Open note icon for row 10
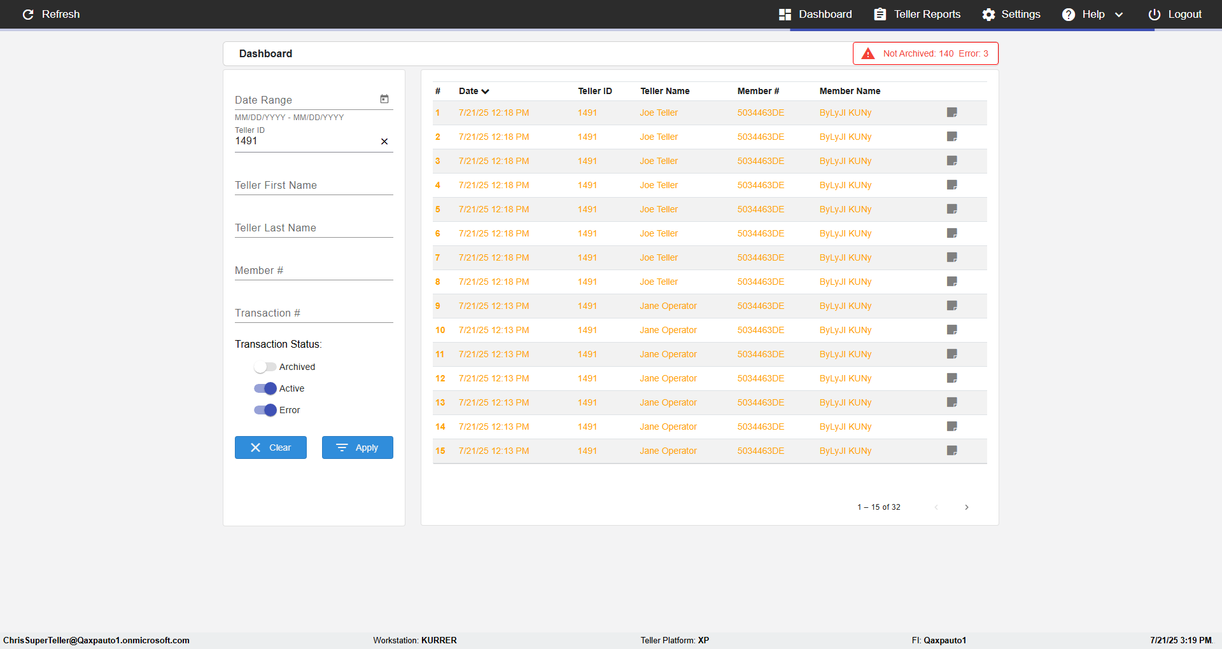The image size is (1222, 649). (952, 330)
